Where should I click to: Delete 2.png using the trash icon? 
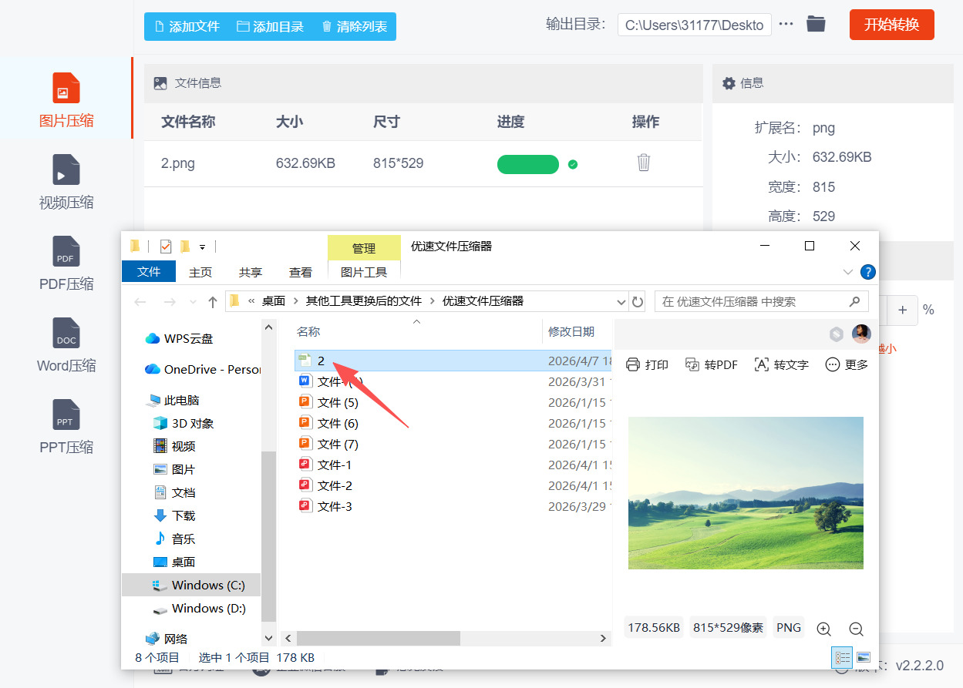644,163
